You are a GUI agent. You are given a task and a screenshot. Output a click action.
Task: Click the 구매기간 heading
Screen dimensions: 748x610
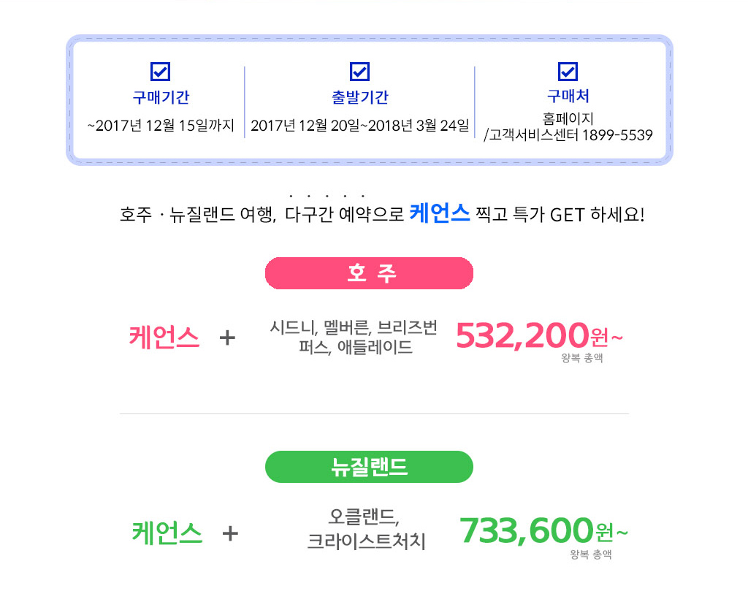pos(161,97)
